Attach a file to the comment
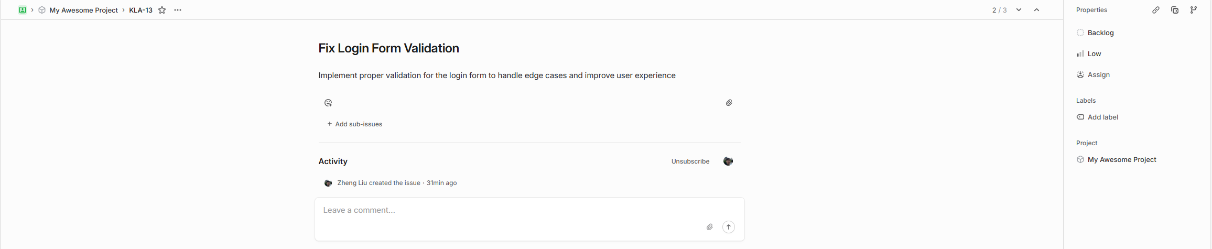Image resolution: width=1212 pixels, height=249 pixels. tap(709, 227)
